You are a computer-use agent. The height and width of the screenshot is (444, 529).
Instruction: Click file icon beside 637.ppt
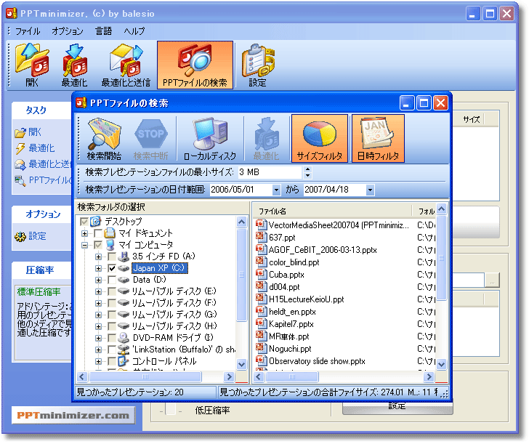pos(261,237)
